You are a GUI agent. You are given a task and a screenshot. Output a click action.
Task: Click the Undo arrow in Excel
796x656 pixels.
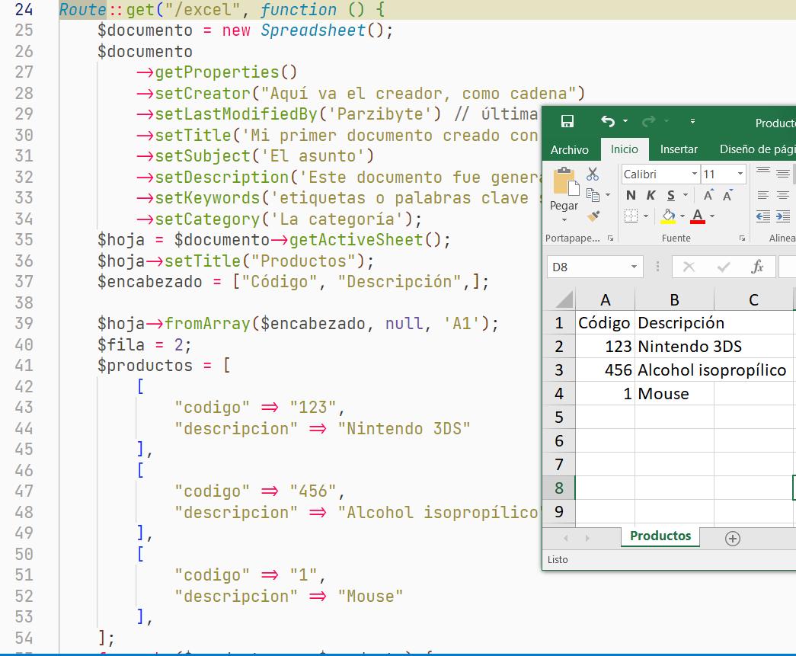tap(608, 121)
